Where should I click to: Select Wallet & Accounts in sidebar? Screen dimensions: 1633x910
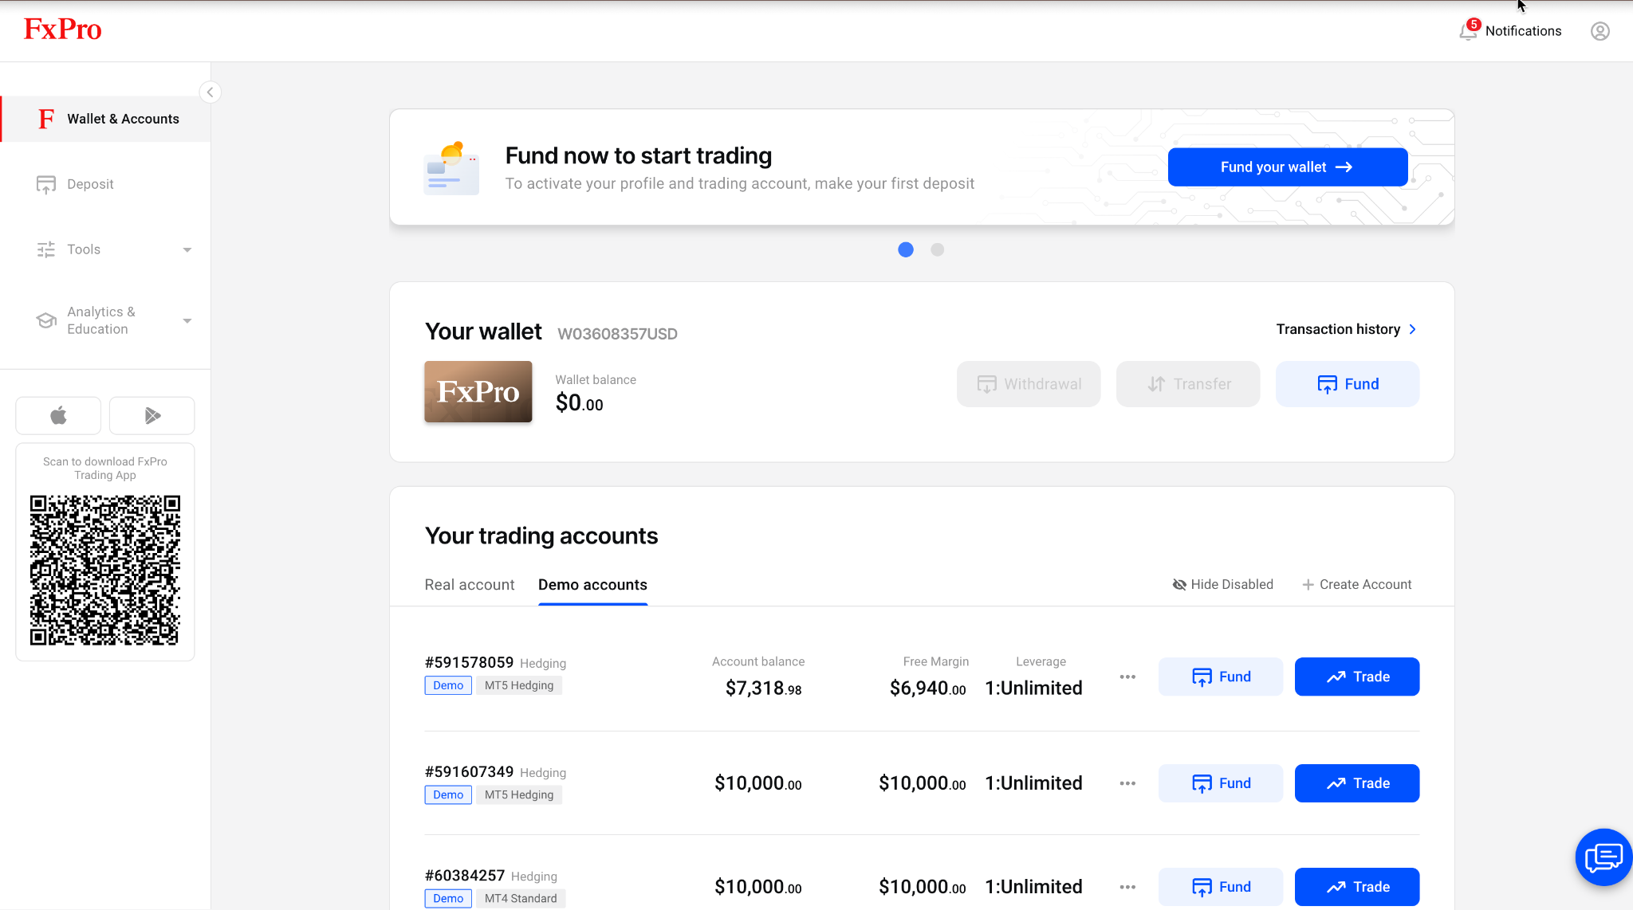pos(106,119)
